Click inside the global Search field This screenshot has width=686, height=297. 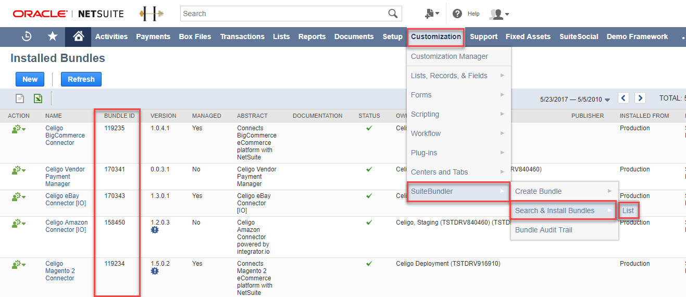point(284,14)
